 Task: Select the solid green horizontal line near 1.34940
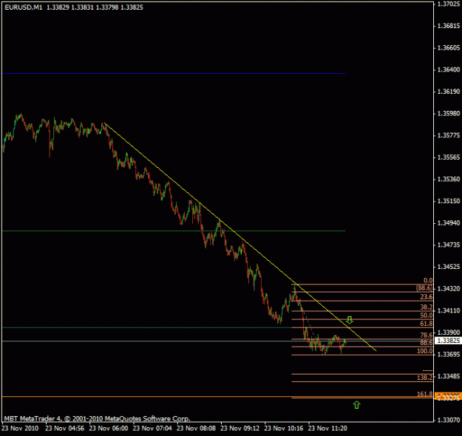pos(174,231)
